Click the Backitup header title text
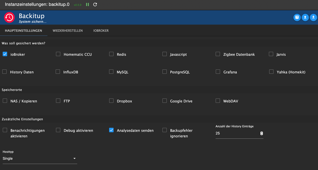The image size is (318, 170). tap(32, 16)
